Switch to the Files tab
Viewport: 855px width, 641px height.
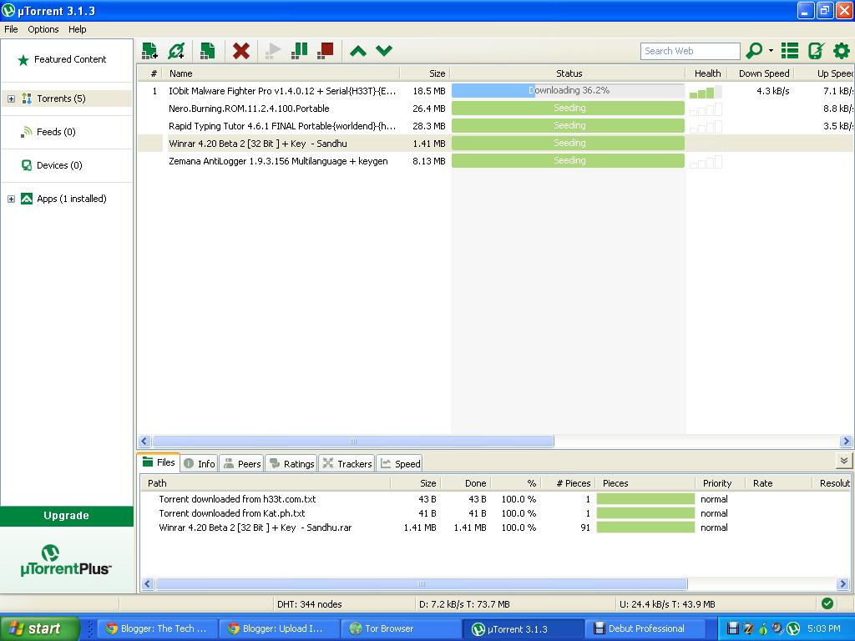(159, 462)
